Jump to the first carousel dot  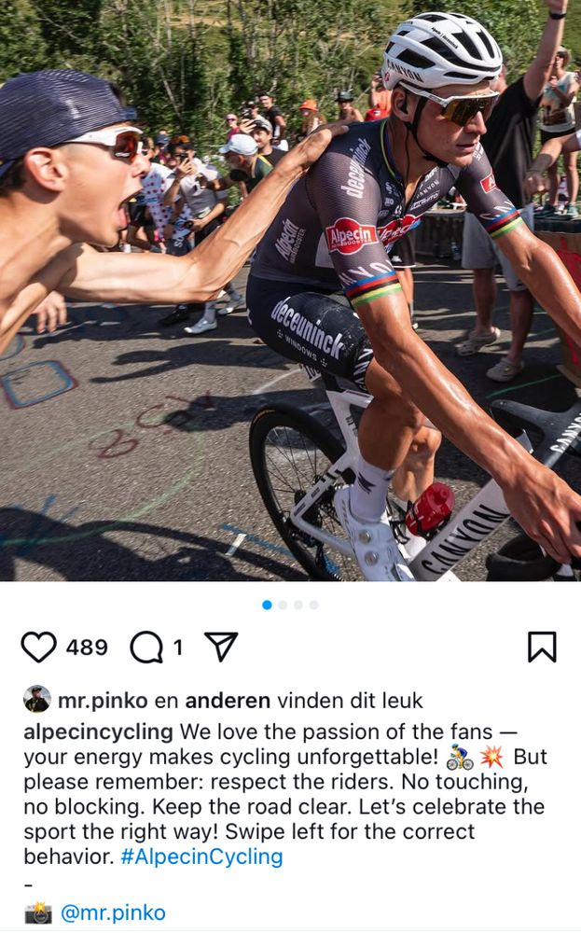coord(267,605)
